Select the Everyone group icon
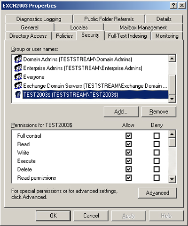This screenshot has width=188, height=226. click(x=18, y=77)
